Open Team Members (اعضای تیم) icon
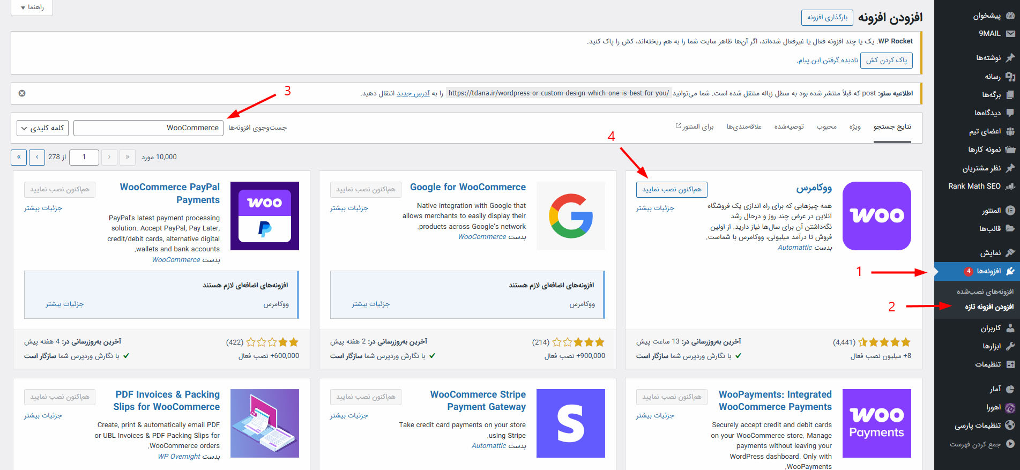This screenshot has width=1020, height=470. [1010, 131]
